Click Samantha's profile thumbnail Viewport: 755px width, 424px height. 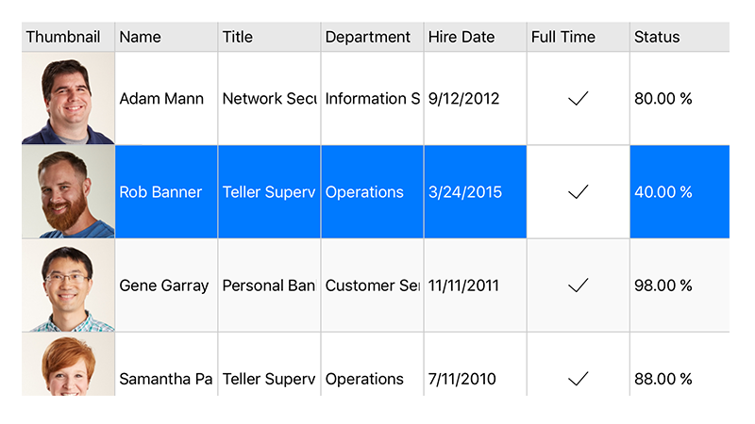point(68,367)
